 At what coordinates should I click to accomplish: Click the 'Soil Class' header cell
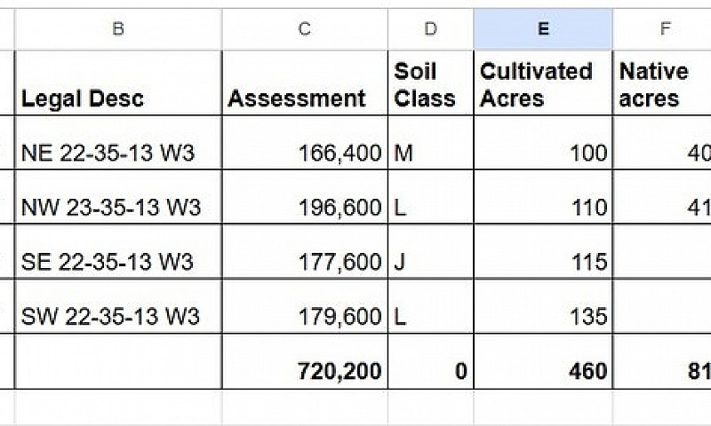pyautogui.click(x=431, y=83)
